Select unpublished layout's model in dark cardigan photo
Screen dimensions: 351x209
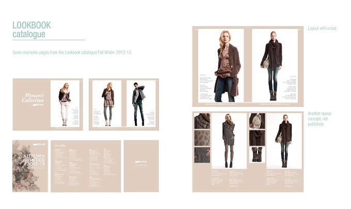284,141
